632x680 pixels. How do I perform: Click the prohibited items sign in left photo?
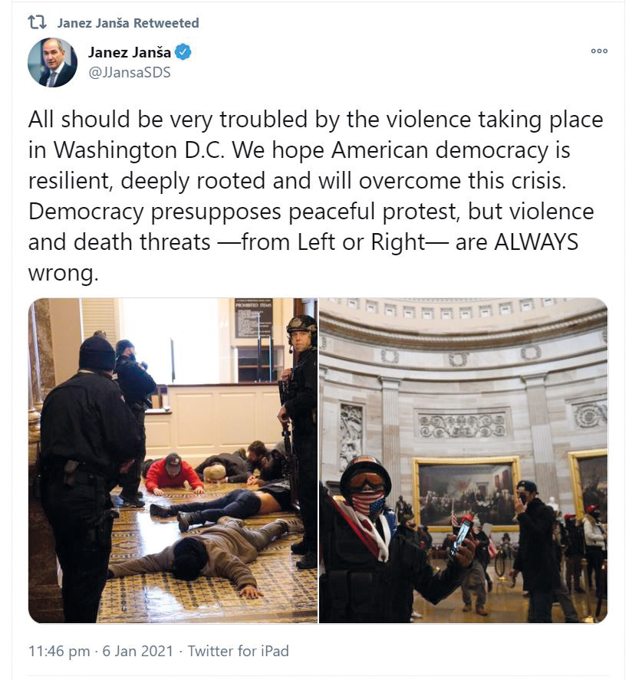click(253, 318)
